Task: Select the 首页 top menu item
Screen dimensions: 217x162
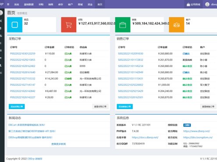Action: 100,4
